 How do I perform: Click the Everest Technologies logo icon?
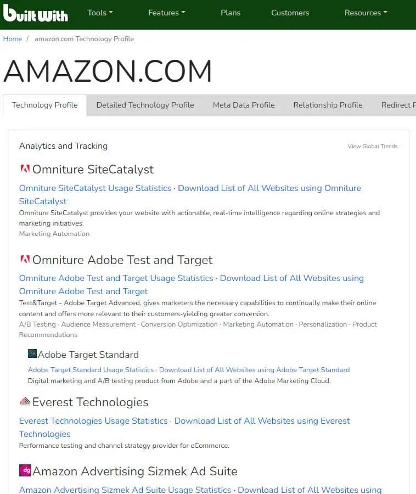25,401
